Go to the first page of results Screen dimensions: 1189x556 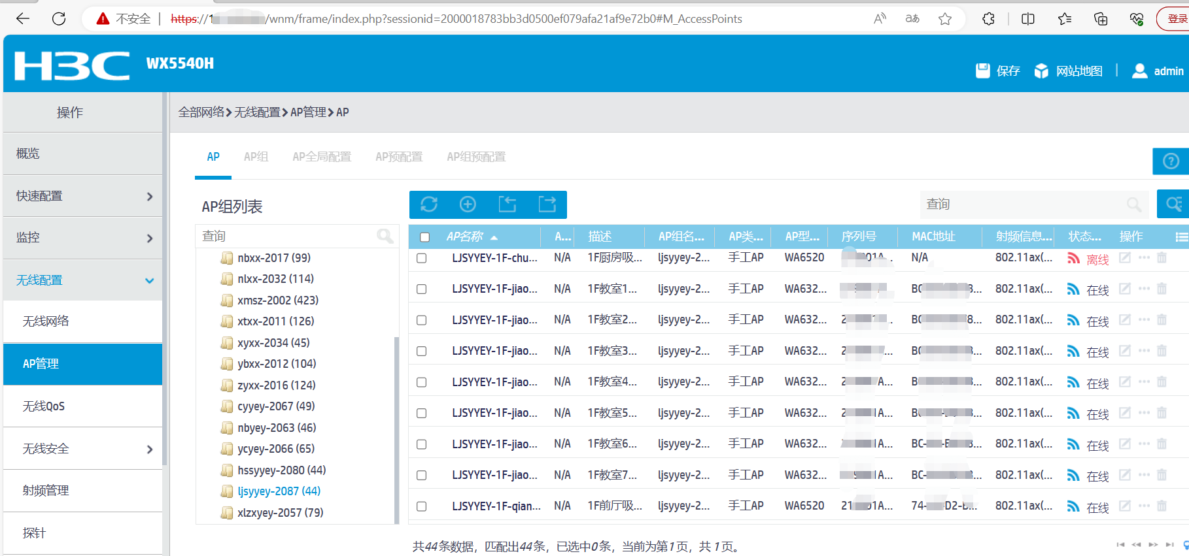coord(1120,544)
